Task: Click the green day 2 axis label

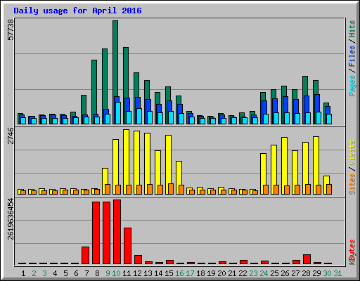Action: [x=34, y=273]
